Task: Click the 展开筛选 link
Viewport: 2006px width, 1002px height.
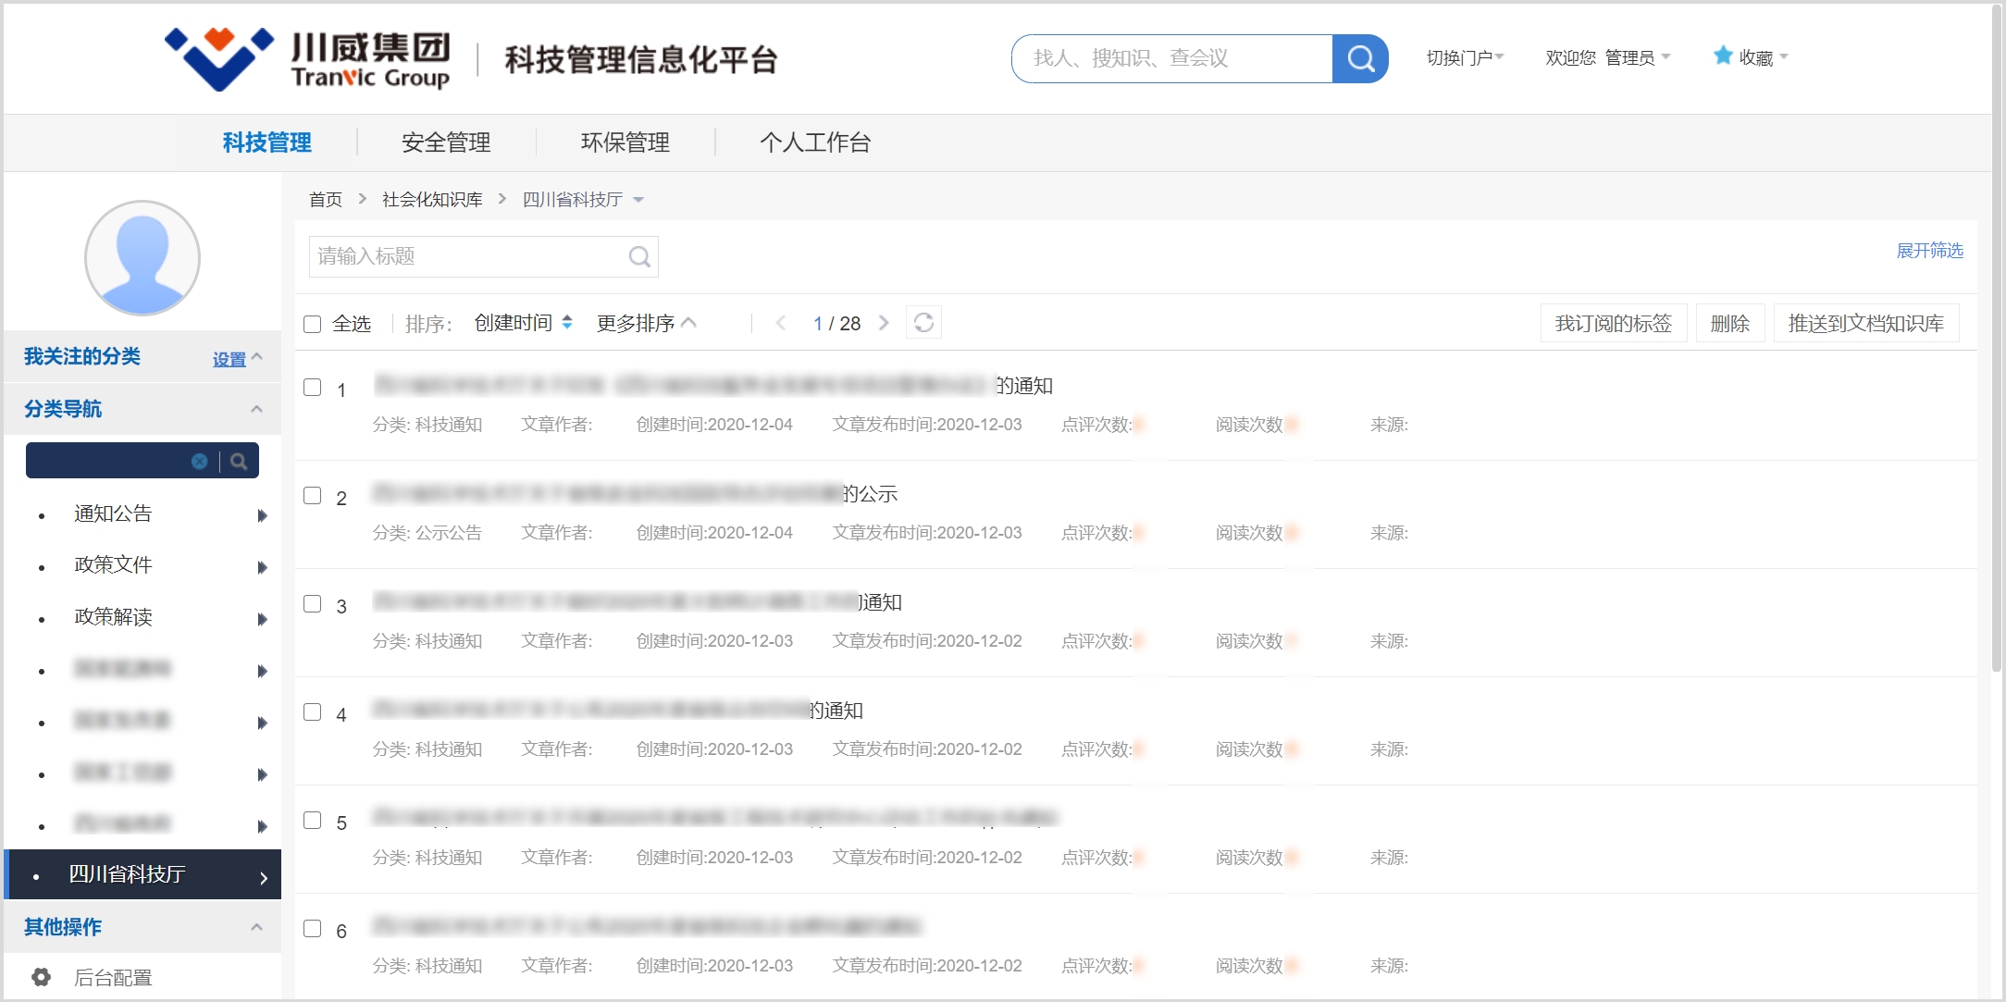Action: pyautogui.click(x=1930, y=251)
